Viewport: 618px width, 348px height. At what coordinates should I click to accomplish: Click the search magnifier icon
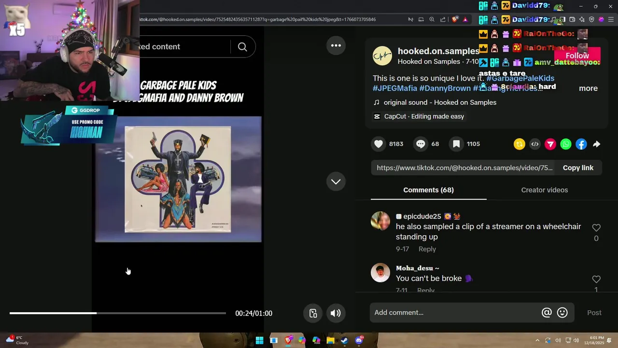(x=242, y=47)
